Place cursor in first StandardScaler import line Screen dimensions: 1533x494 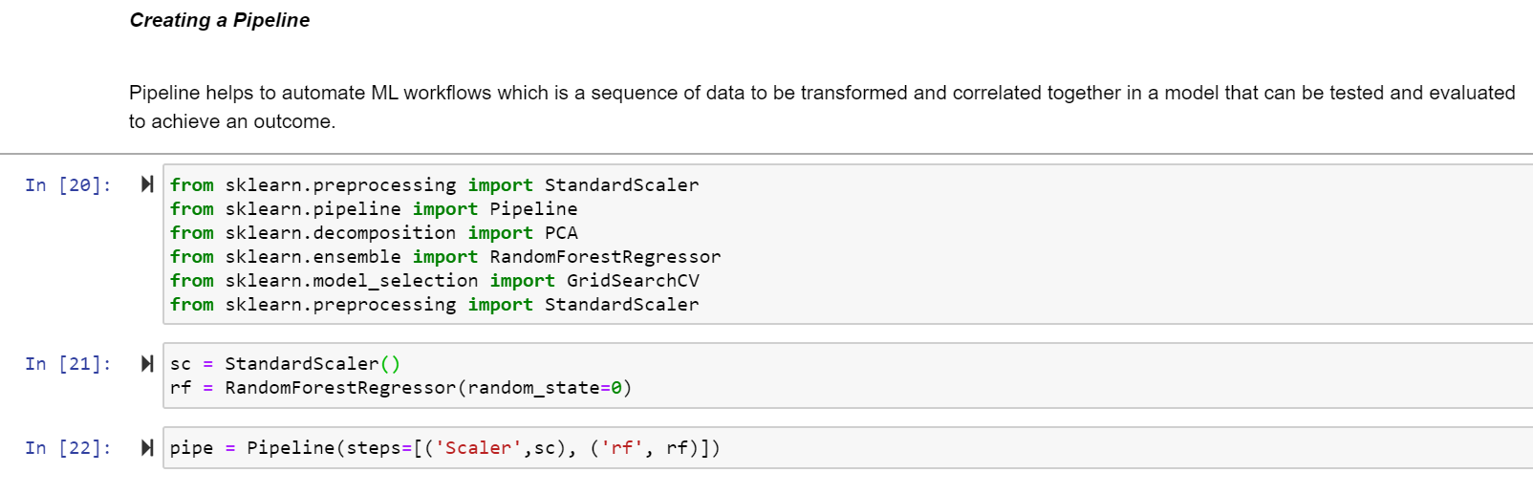click(434, 185)
